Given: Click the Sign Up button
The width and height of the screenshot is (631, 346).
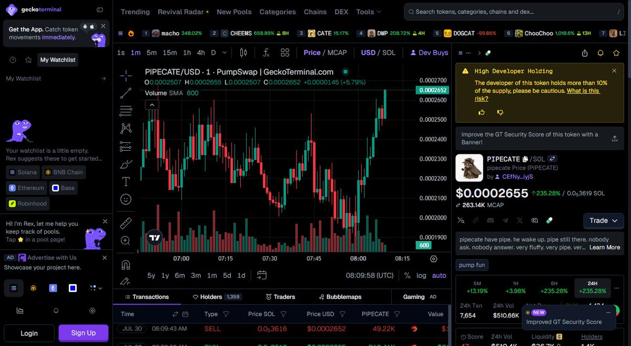Looking at the screenshot, I should (x=84, y=333).
